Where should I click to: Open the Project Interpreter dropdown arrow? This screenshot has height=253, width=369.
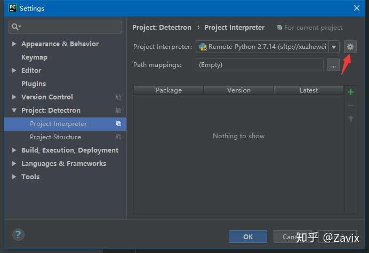[x=334, y=47]
